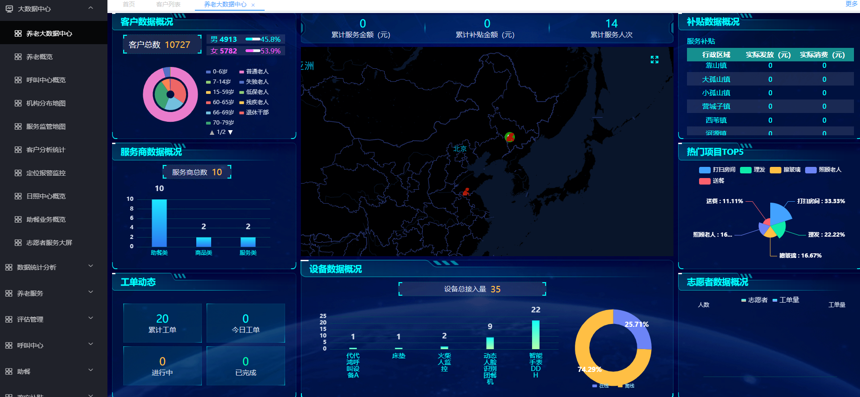Click the 大数据中心 monitor icon in sidebar
The image size is (860, 397).
[x=9, y=9]
